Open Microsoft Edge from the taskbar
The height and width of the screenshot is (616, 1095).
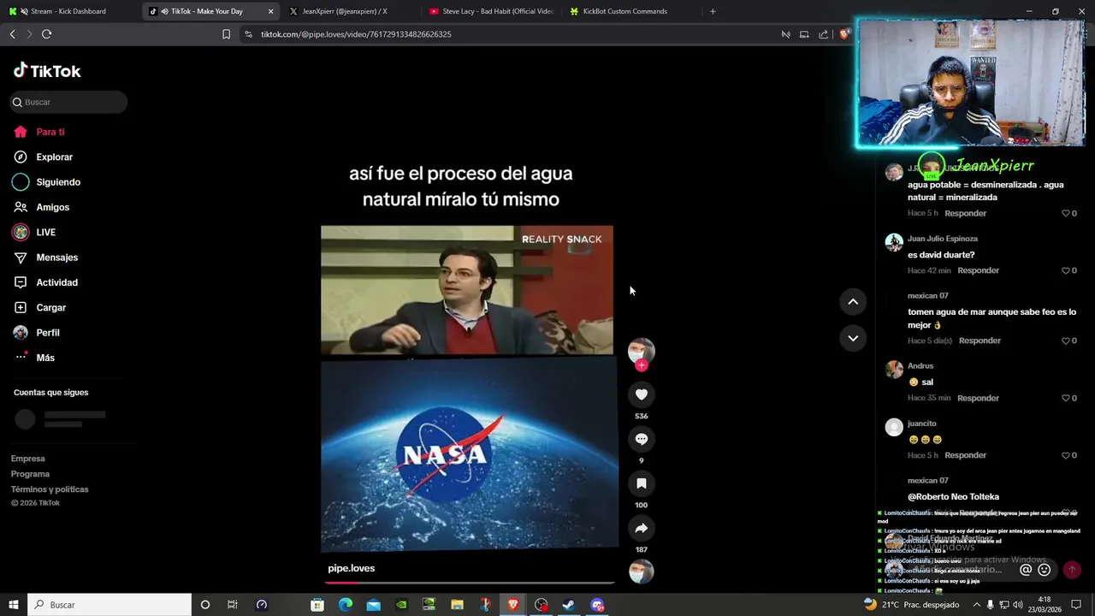pyautogui.click(x=346, y=605)
